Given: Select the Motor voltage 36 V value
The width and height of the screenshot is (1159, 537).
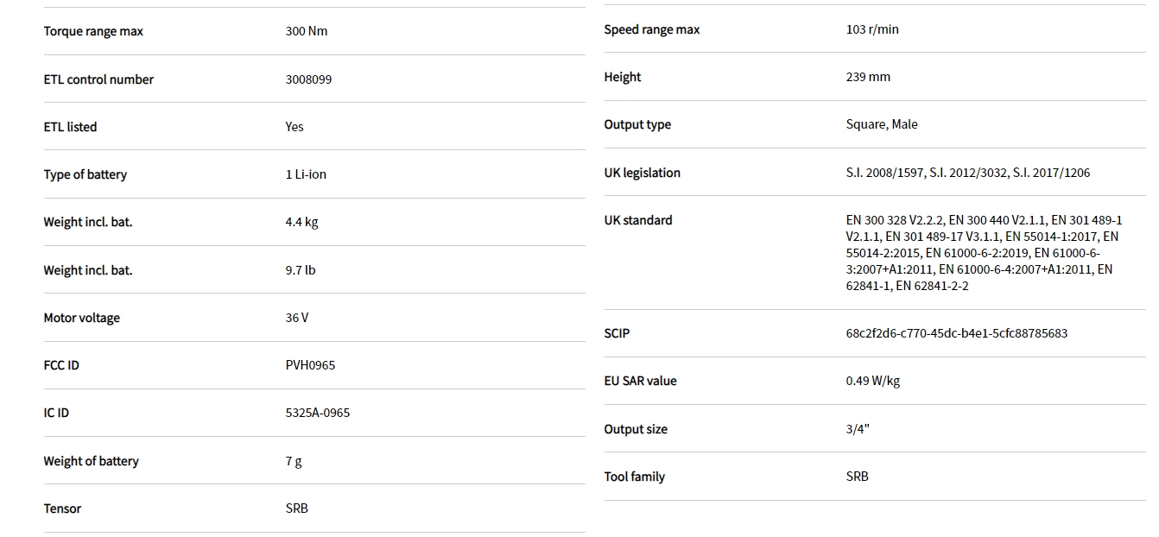Looking at the screenshot, I should 297,318.
